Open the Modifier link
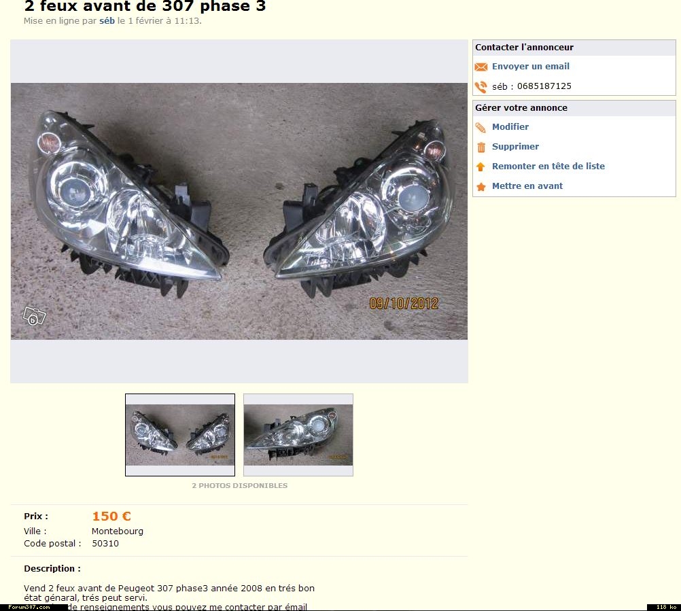The image size is (681, 611). point(510,127)
